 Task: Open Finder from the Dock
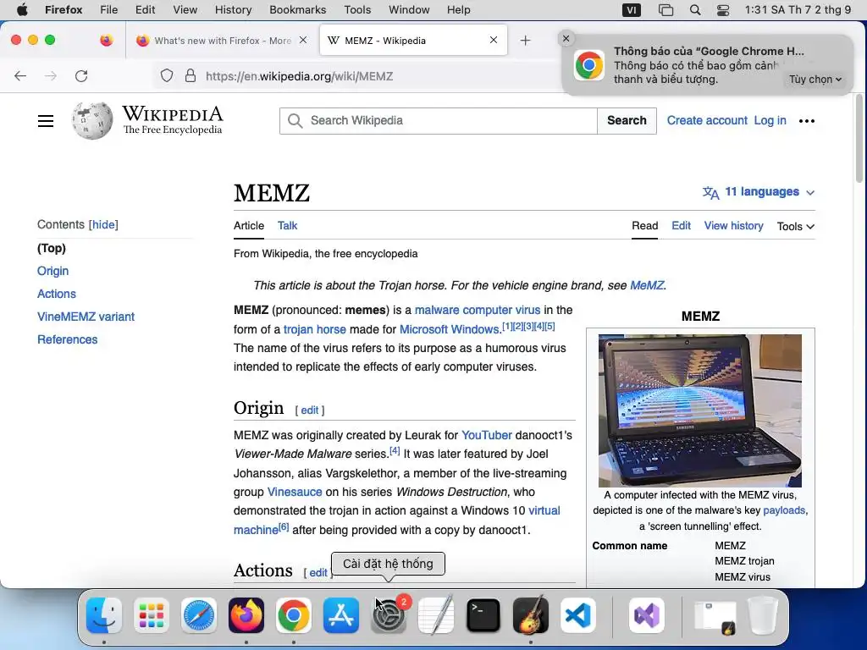coord(104,615)
